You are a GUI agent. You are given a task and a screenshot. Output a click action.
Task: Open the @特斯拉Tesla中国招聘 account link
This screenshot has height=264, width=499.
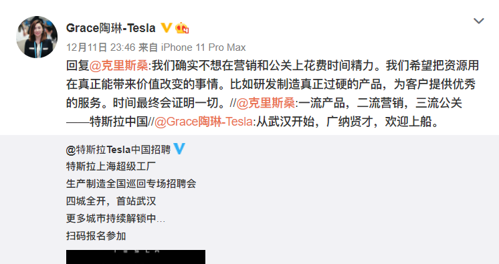tap(118, 150)
